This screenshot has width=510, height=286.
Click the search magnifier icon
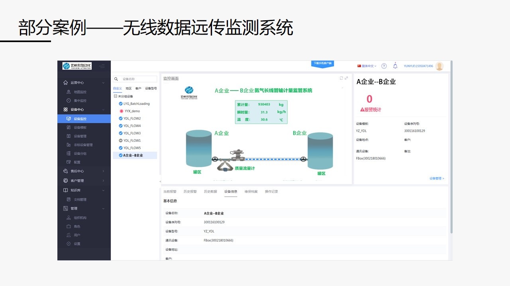click(116, 79)
